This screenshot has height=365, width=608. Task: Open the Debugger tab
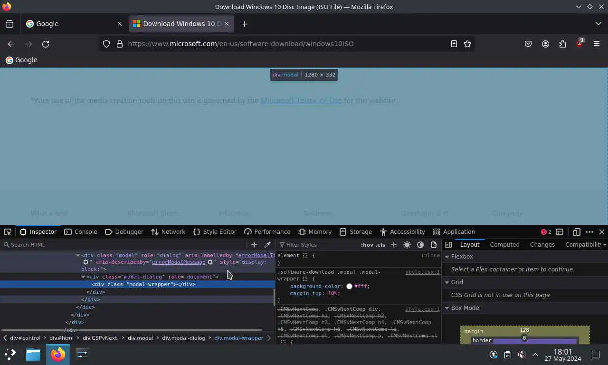pos(124,232)
